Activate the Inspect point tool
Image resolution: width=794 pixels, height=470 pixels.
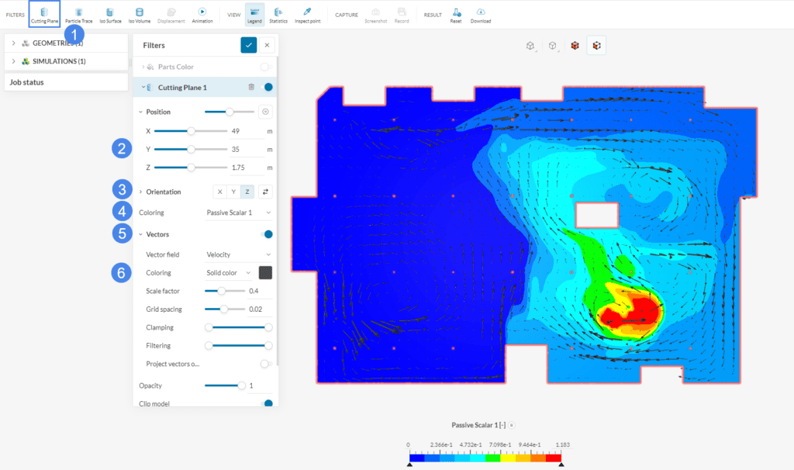tap(307, 14)
